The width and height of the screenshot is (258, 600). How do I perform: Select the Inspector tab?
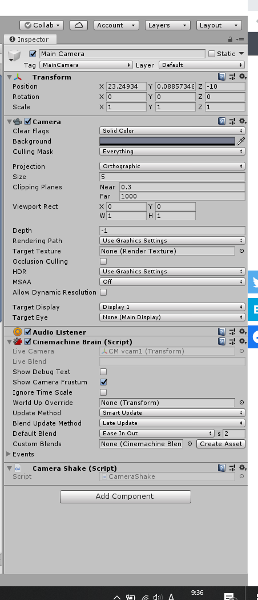tap(30, 39)
